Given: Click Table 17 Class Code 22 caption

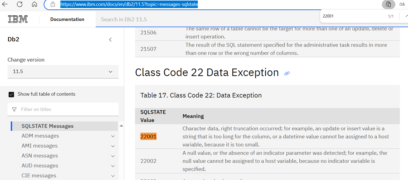Looking at the screenshot, I should (201, 95).
